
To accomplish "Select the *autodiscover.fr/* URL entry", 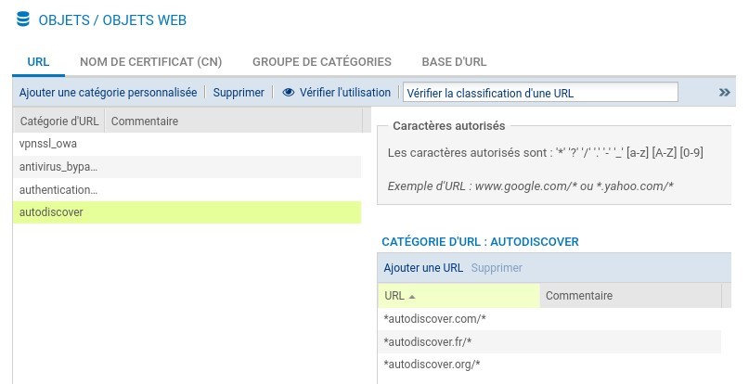I will [549, 342].
